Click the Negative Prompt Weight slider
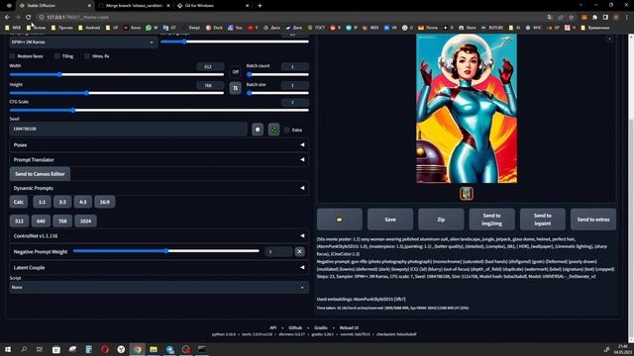The image size is (634, 356). click(x=166, y=251)
